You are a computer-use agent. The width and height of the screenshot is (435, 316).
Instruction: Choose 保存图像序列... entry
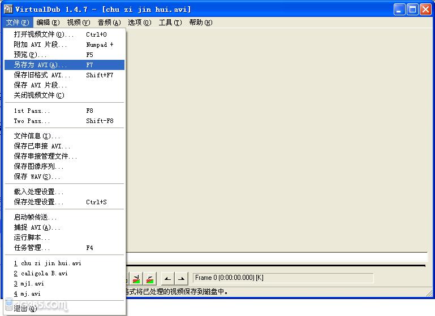pos(64,166)
